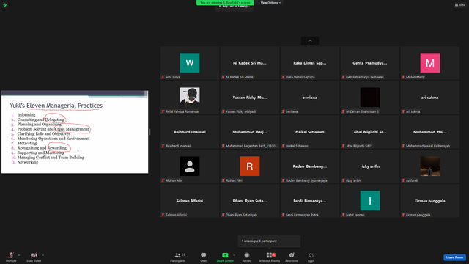Click 'Informing' on the shared slide
The image size is (469, 264).
pyautogui.click(x=26, y=115)
